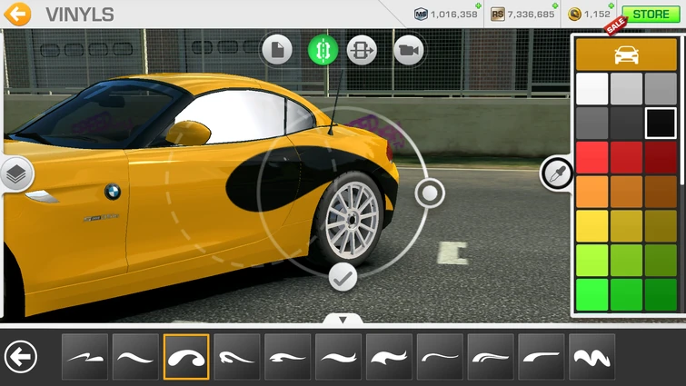
Task: Choose the lime green swatch
Action: [x=592, y=260]
